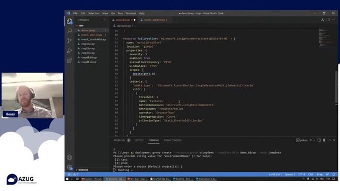Open the Windows Start menu
The height and width of the screenshot is (191, 340).
click(x=67, y=179)
